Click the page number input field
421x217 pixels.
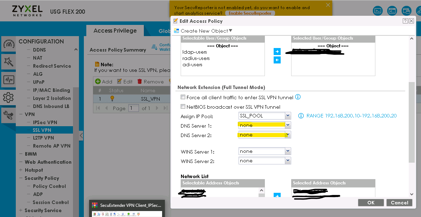coord(133,108)
